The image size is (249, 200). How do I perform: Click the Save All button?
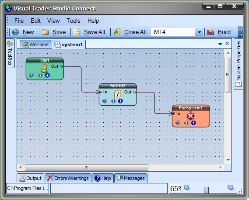coord(89,32)
